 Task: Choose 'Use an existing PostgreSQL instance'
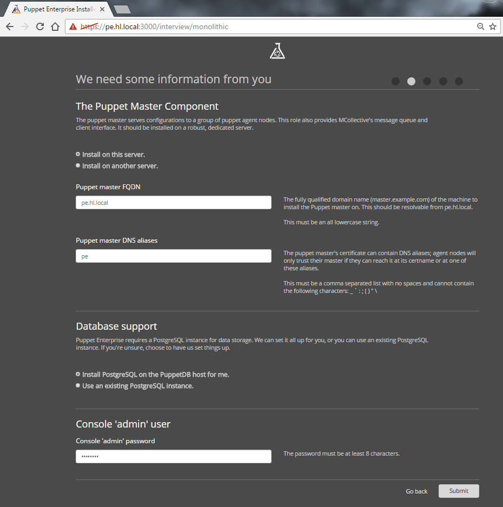(78, 385)
